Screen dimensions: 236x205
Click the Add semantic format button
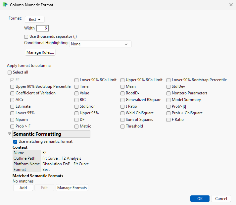tap(23, 188)
